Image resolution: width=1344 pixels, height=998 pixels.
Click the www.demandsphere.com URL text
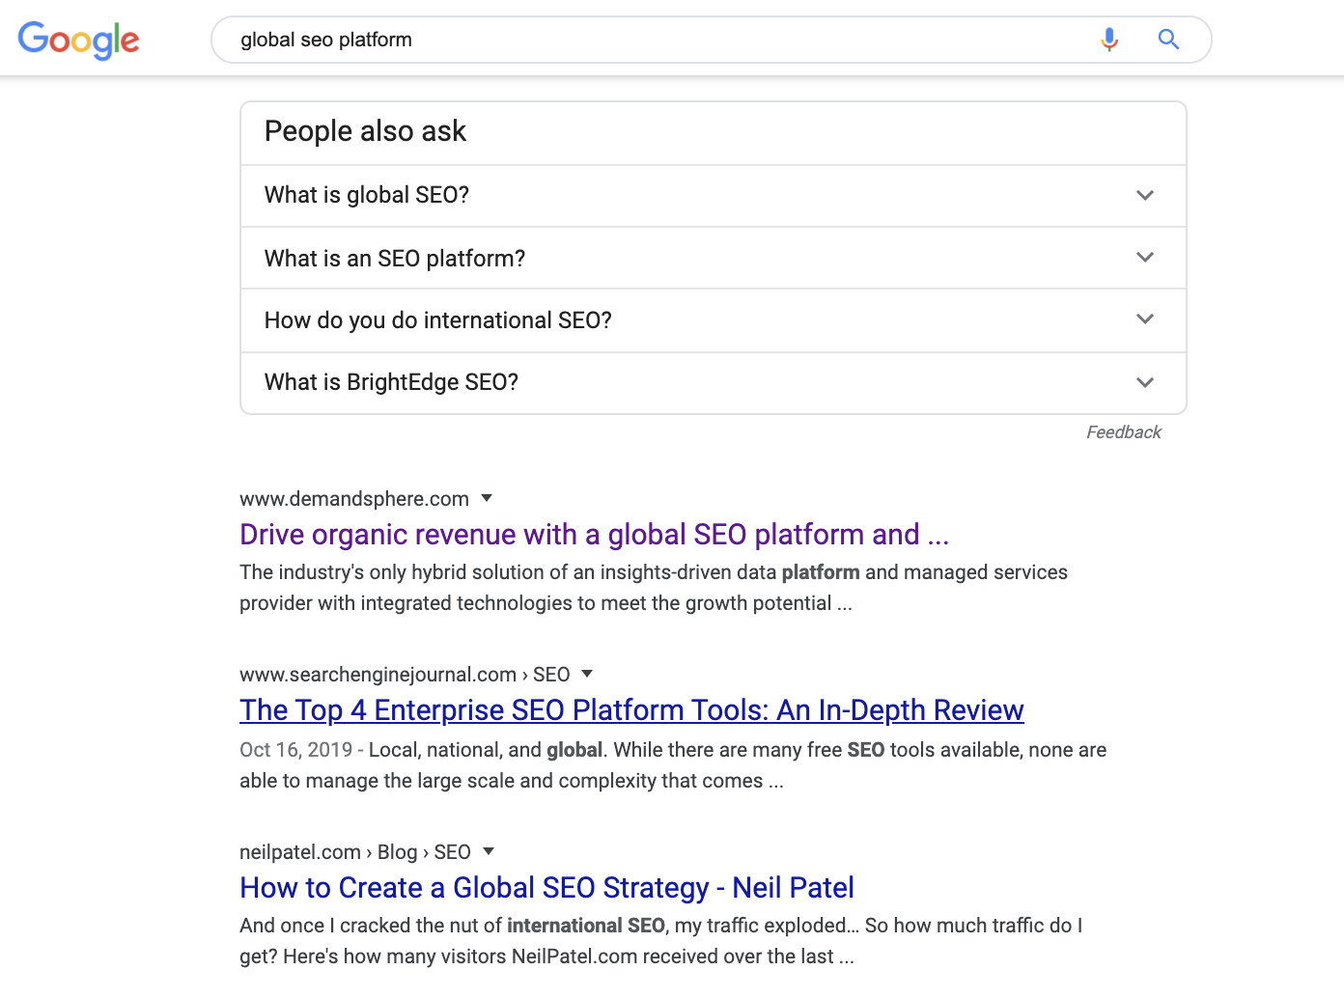click(354, 499)
